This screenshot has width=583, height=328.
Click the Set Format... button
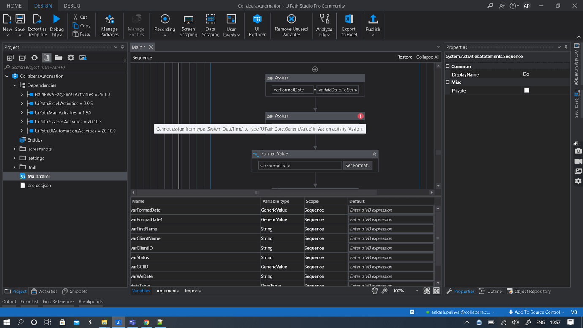357,166
